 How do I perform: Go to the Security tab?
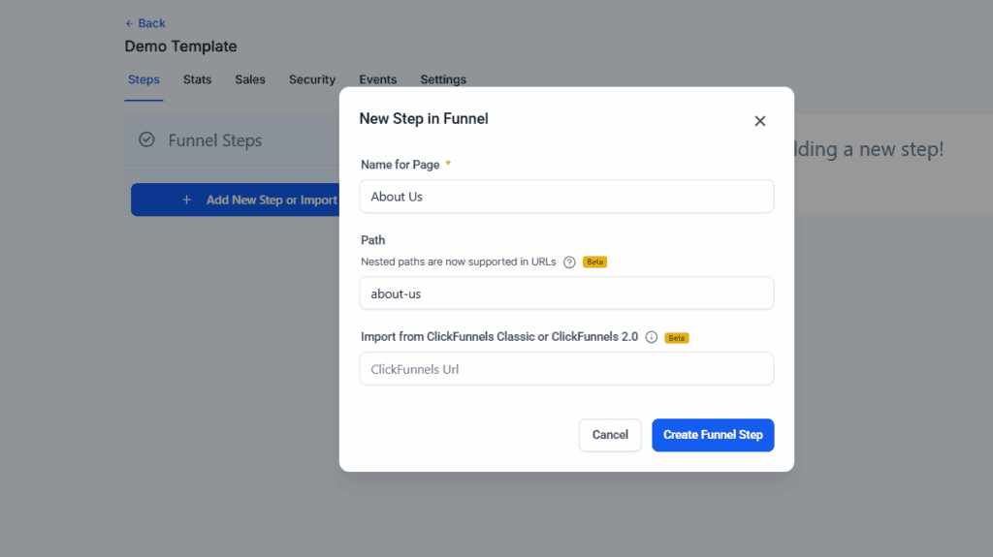(312, 79)
